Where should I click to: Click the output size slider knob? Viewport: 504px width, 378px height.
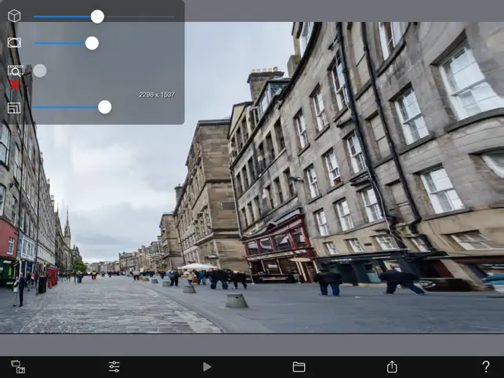tap(104, 107)
